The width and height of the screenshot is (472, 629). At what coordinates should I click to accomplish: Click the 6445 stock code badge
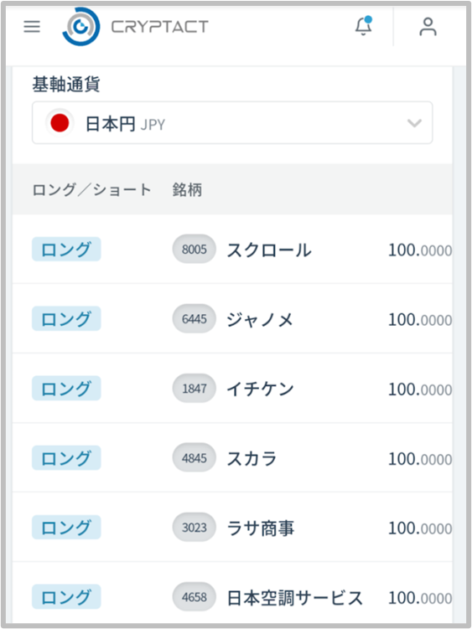(x=194, y=319)
